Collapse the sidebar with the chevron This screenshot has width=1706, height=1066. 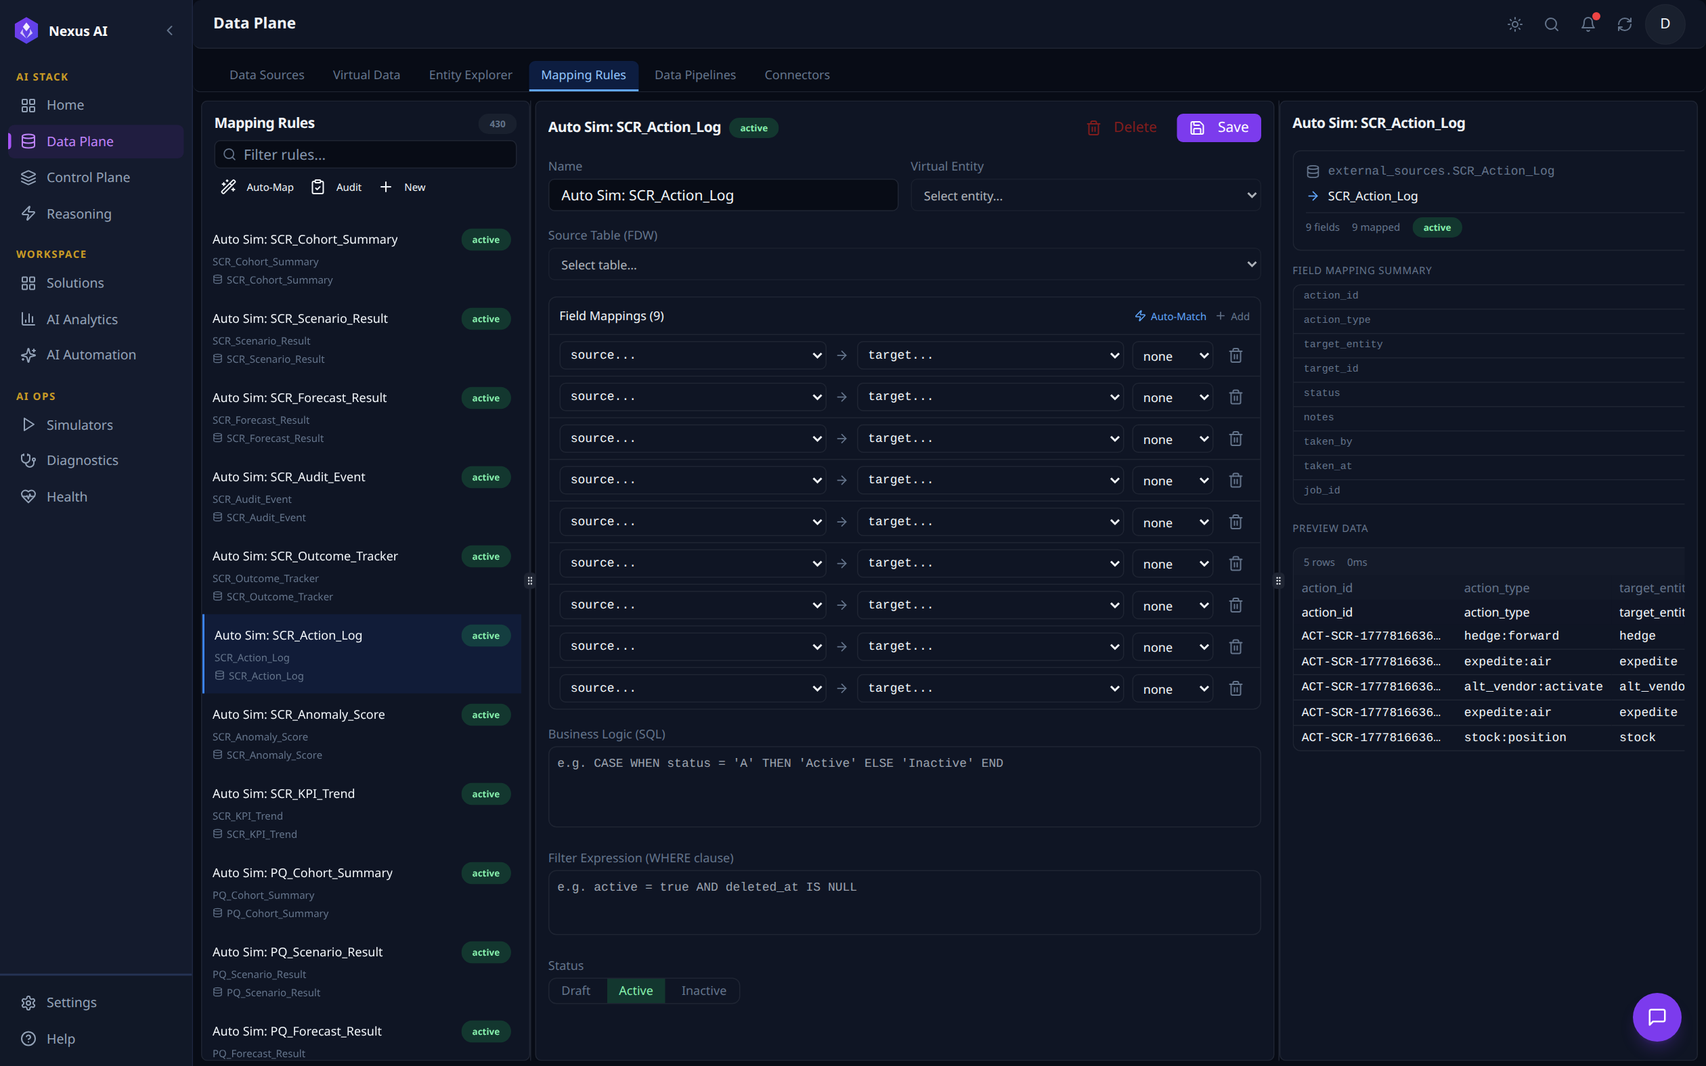click(169, 30)
